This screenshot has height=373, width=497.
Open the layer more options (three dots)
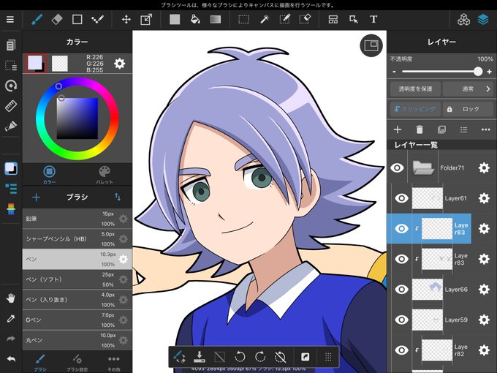pos(485,129)
